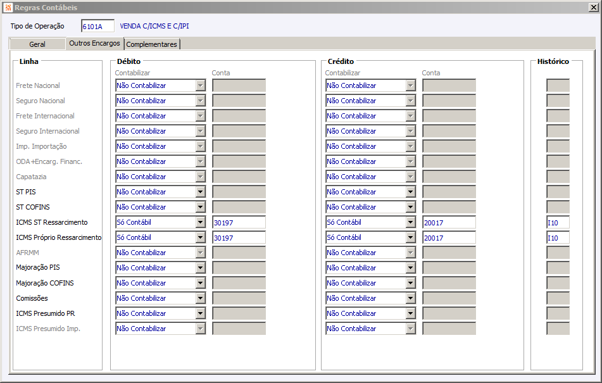Open Débito Contabilizar dropdown for ST COFINS
This screenshot has width=602, height=383.
tap(201, 207)
